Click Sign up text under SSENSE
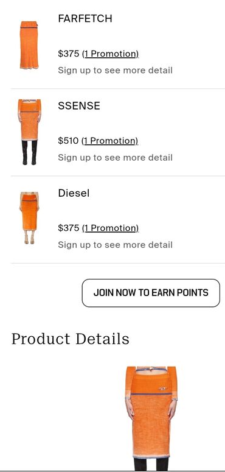This screenshot has height=472, width=225. tap(115, 157)
